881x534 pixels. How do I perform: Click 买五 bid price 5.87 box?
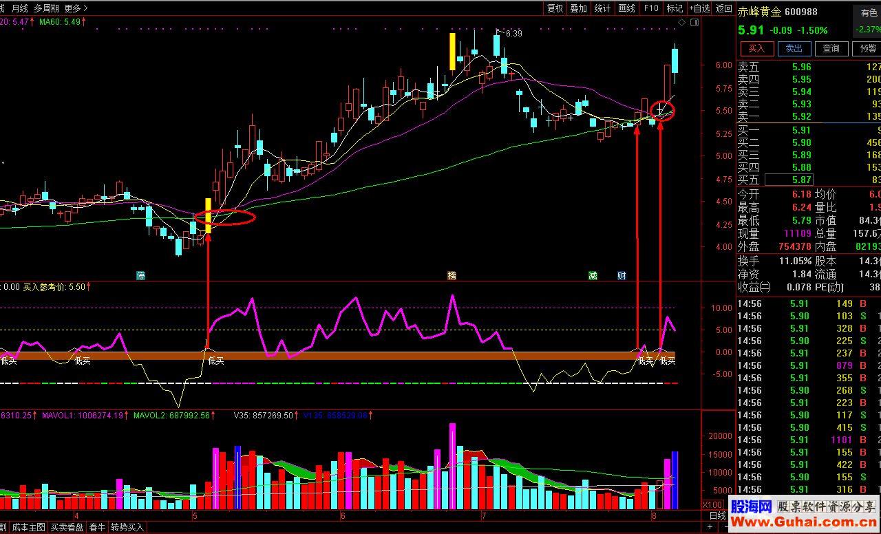click(789, 180)
